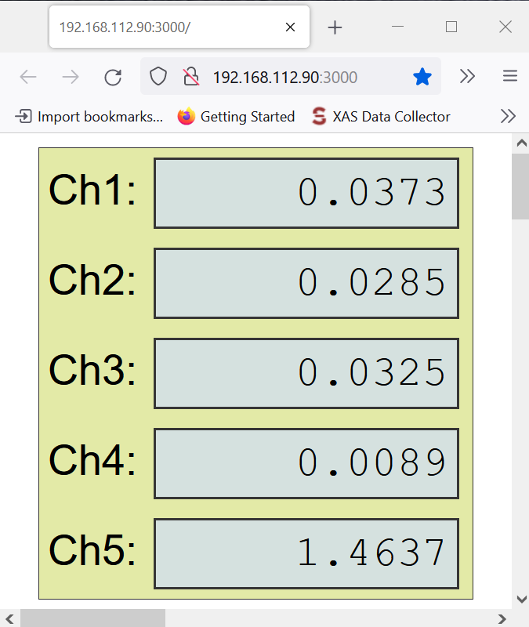Click the Ch4: label
This screenshot has width=529, height=627.
(92, 460)
